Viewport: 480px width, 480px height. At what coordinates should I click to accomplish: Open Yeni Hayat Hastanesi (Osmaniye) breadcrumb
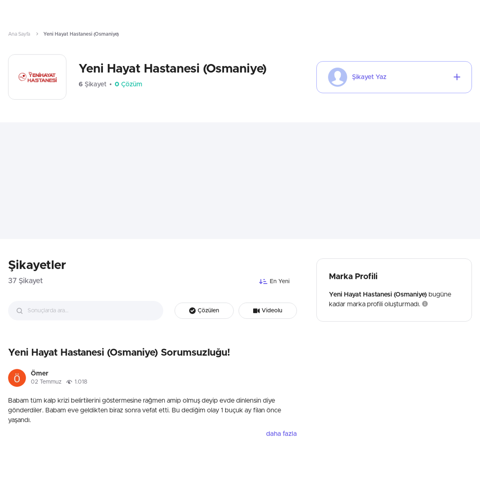pos(81,34)
